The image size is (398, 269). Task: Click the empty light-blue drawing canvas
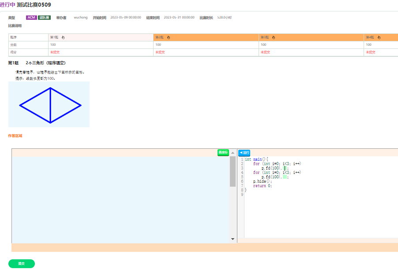pos(120,199)
